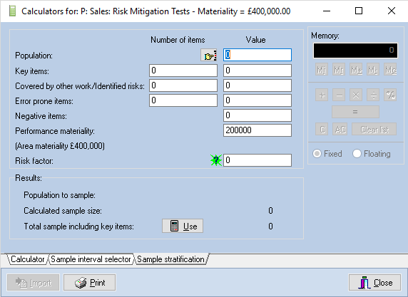Click the multiply operator button
This screenshot has height=297, width=408.
(356, 95)
